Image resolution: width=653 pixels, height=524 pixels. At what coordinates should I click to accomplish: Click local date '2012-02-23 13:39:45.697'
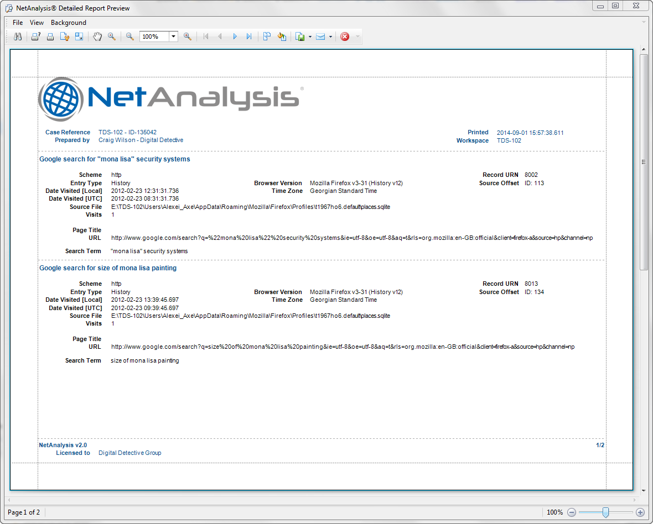[145, 300]
